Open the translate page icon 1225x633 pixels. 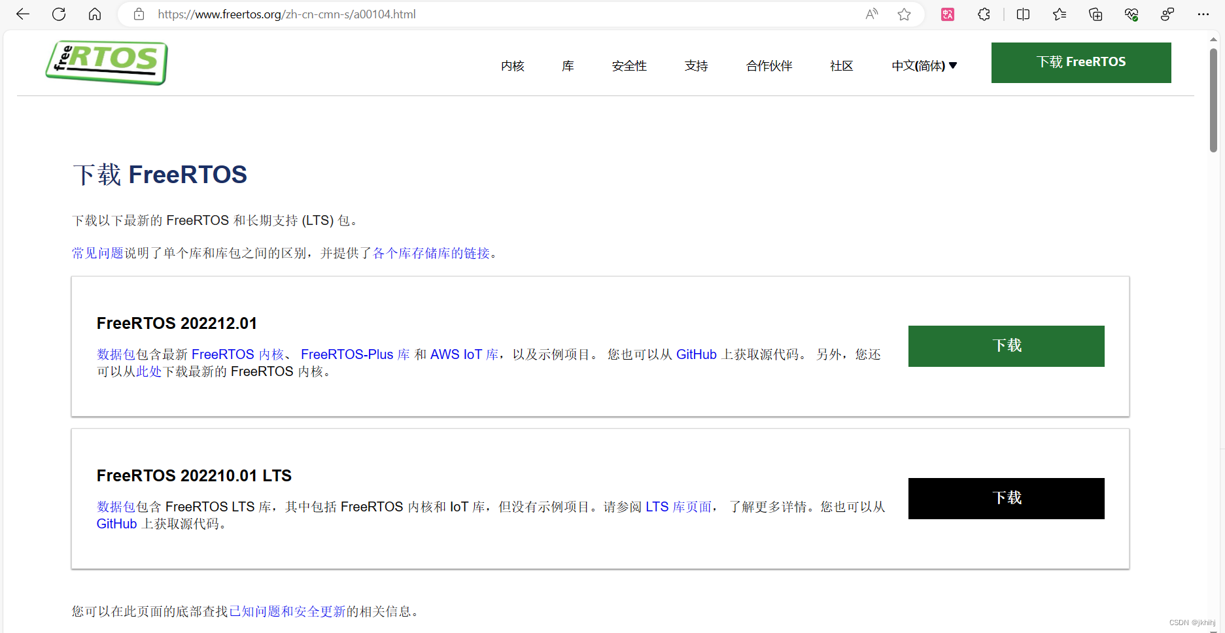(948, 14)
